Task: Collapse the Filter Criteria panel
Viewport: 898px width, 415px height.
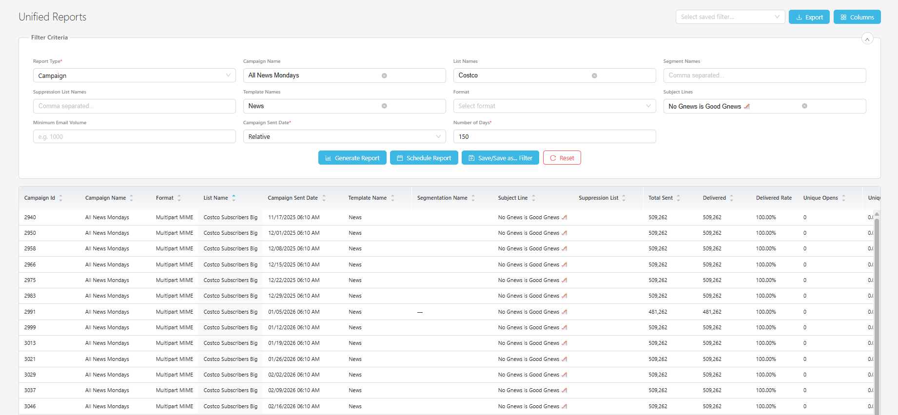Action: coord(867,39)
